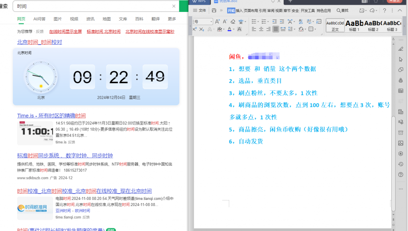Click the document vertical scrollbar
408x231 pixels.
pos(393,163)
